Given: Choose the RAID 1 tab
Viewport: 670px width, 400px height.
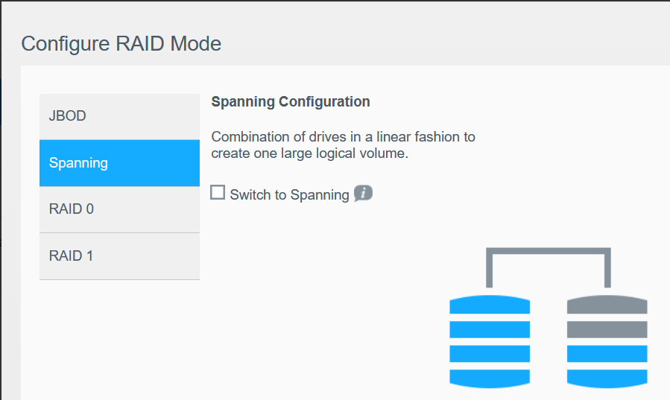Looking at the screenshot, I should click(x=119, y=256).
